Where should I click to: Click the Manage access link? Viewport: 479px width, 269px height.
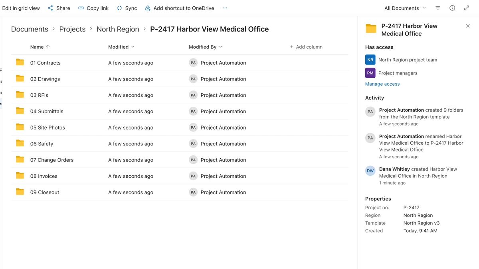pos(382,84)
